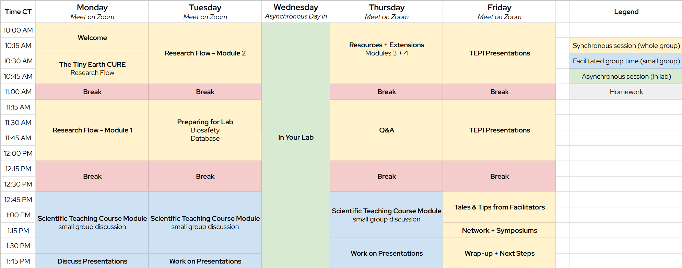Select the "Network + Symposiums" cell
This screenshot has width=682, height=268.
pos(499,230)
